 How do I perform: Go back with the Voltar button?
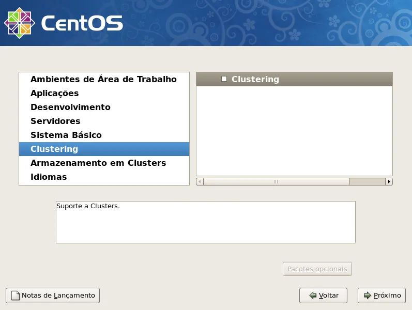point(323,296)
